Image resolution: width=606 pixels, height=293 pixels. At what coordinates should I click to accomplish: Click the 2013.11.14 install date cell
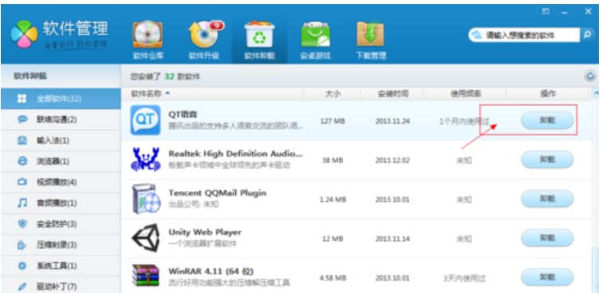point(392,239)
